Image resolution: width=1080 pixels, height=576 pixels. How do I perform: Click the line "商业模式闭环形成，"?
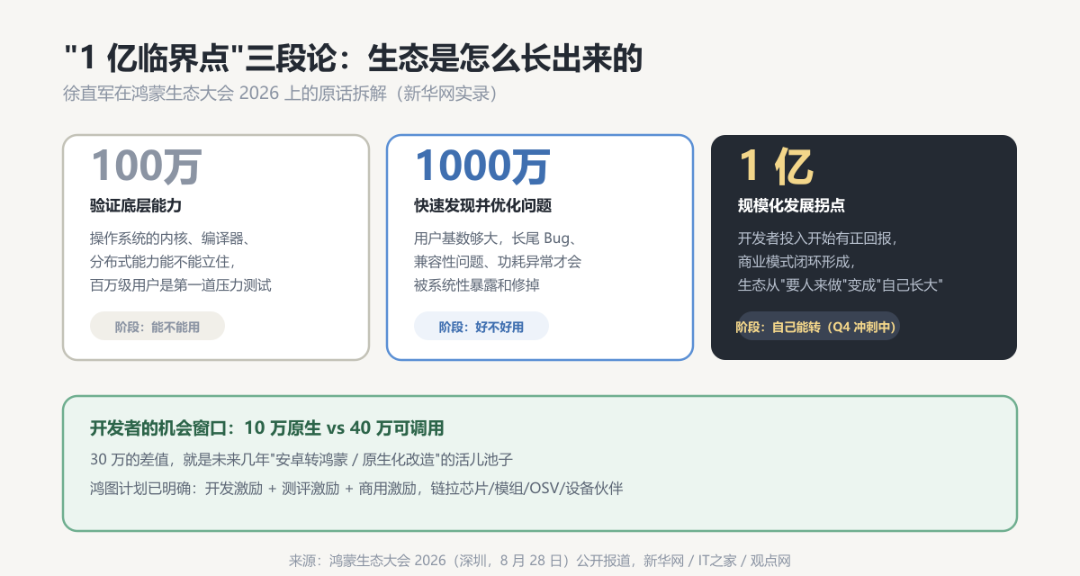[796, 262]
